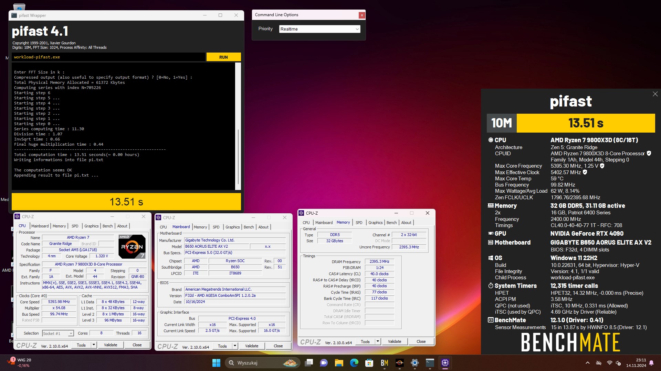Open the Bench tab in the middle CPU-Z window
Viewport: 661px width, 371px height.
coord(249,227)
